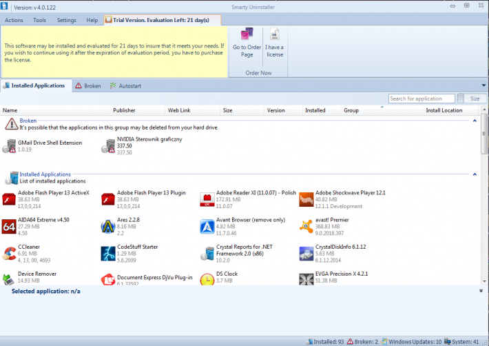Select the AIDA64 Extreme icon
The height and width of the screenshot is (346, 489).
pyautogui.click(x=9, y=227)
